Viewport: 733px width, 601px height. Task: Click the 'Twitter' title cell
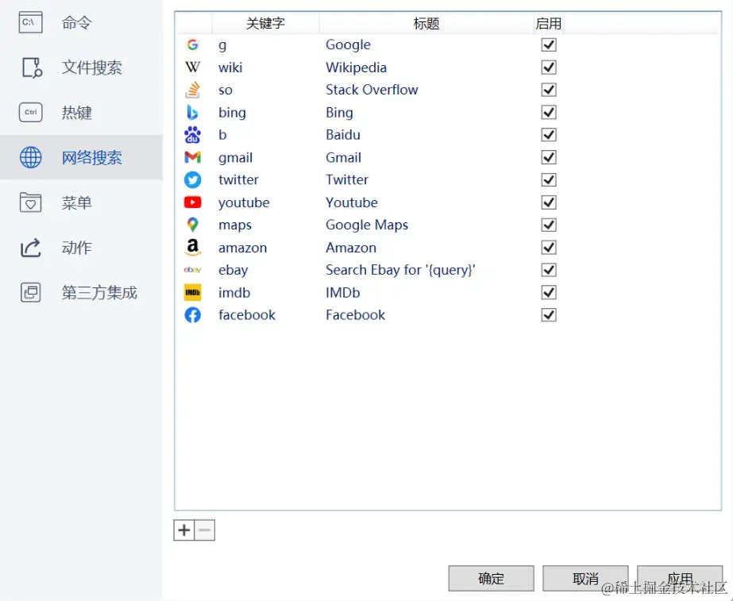[347, 180]
